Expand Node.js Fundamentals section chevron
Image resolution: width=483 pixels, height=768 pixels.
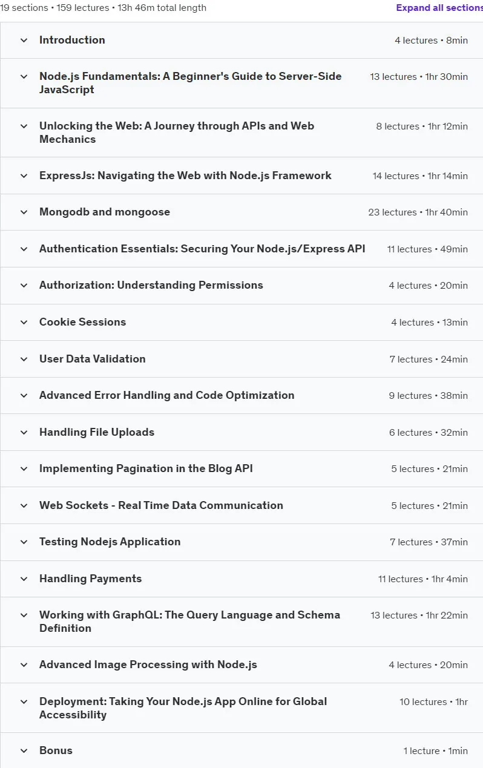pyautogui.click(x=24, y=77)
